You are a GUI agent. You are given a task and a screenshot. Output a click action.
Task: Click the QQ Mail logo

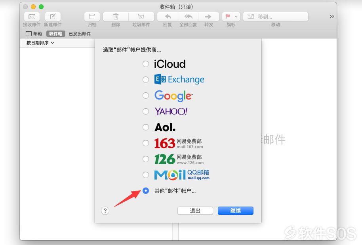[x=182, y=175]
